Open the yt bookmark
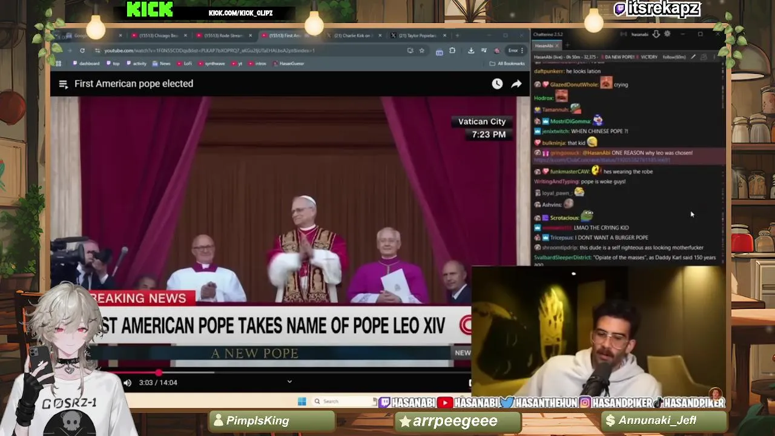 click(237, 64)
